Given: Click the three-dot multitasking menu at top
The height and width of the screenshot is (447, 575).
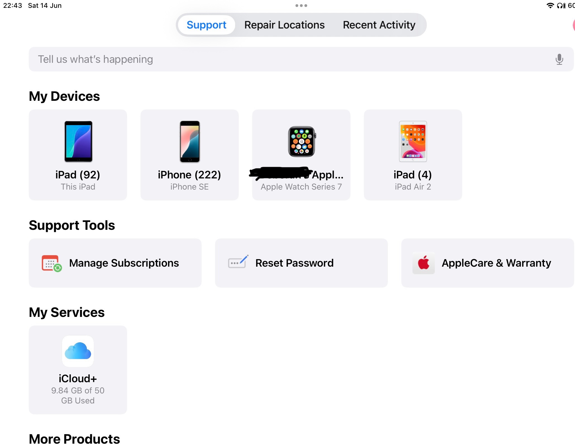Looking at the screenshot, I should click(301, 6).
